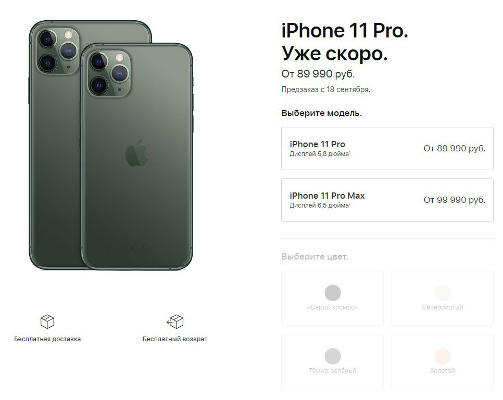Click the От 99 990 руб. price
The width and height of the screenshot is (503, 400).
[455, 200]
